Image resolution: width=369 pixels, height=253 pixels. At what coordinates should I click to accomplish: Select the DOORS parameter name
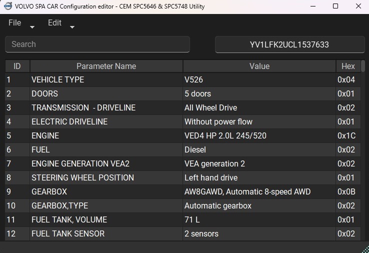point(44,93)
